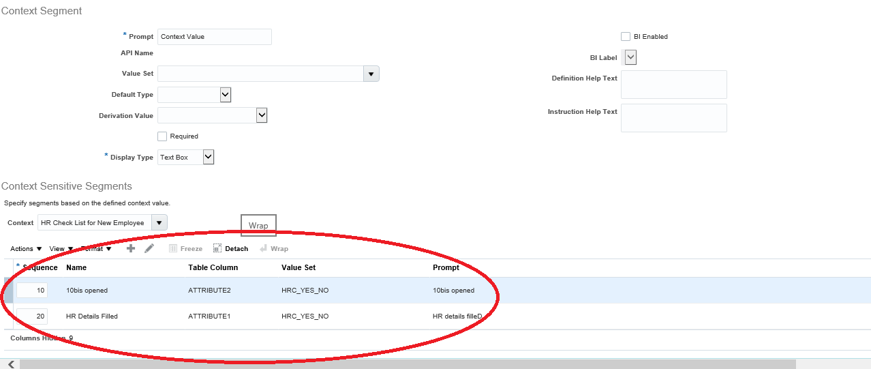The image size is (871, 369).
Task: Click the Context field showing HR Check List
Action: (94, 223)
